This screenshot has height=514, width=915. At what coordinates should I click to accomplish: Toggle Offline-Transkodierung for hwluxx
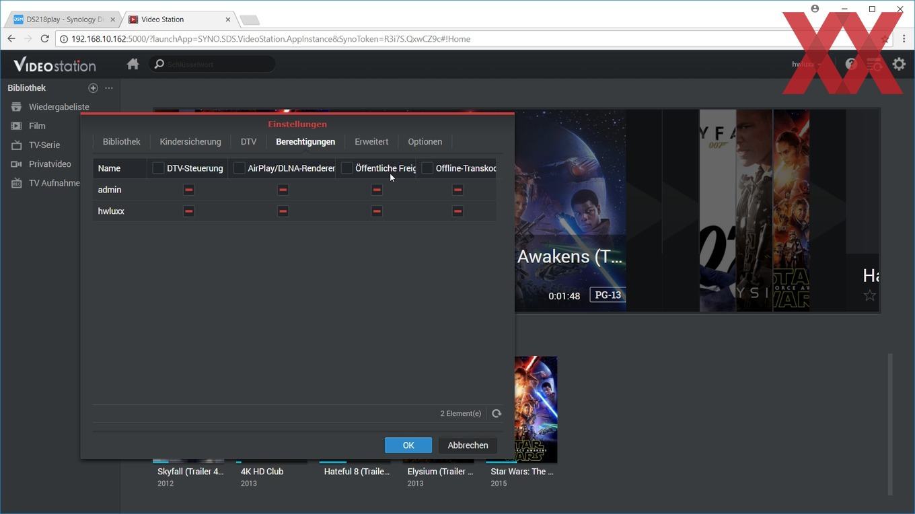click(458, 211)
